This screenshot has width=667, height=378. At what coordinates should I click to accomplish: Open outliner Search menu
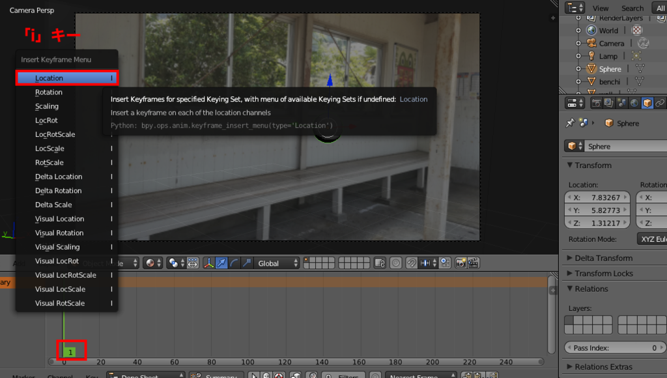pyautogui.click(x=632, y=8)
